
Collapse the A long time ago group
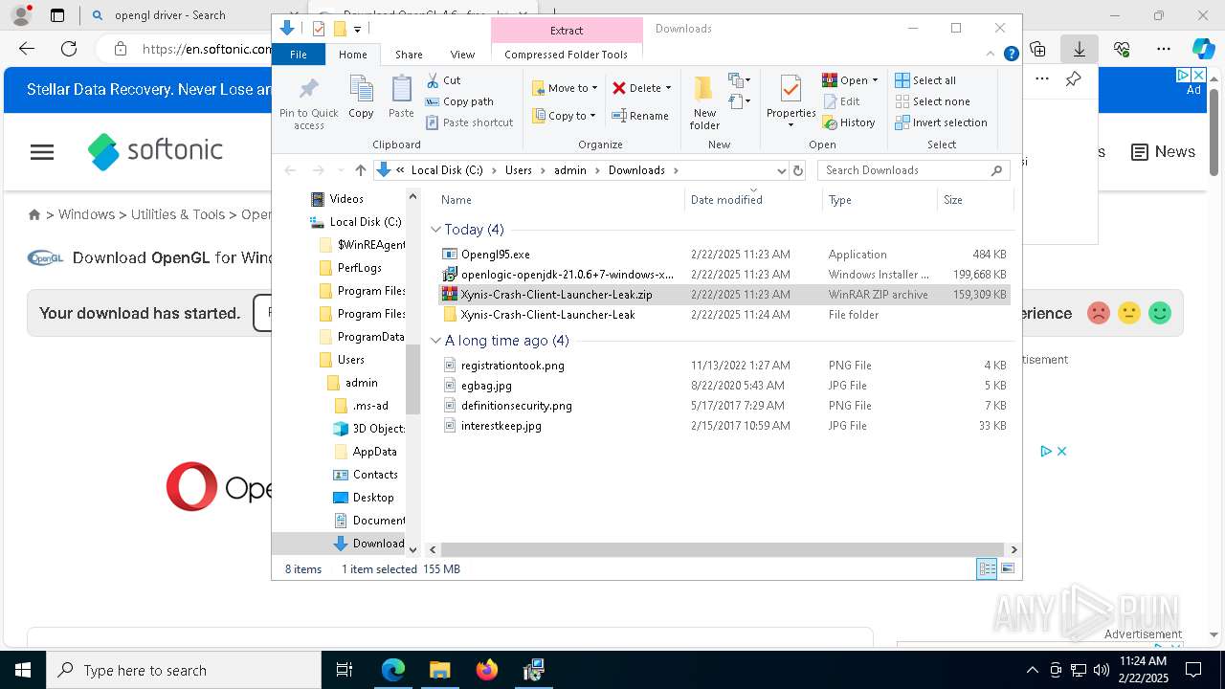[435, 341]
